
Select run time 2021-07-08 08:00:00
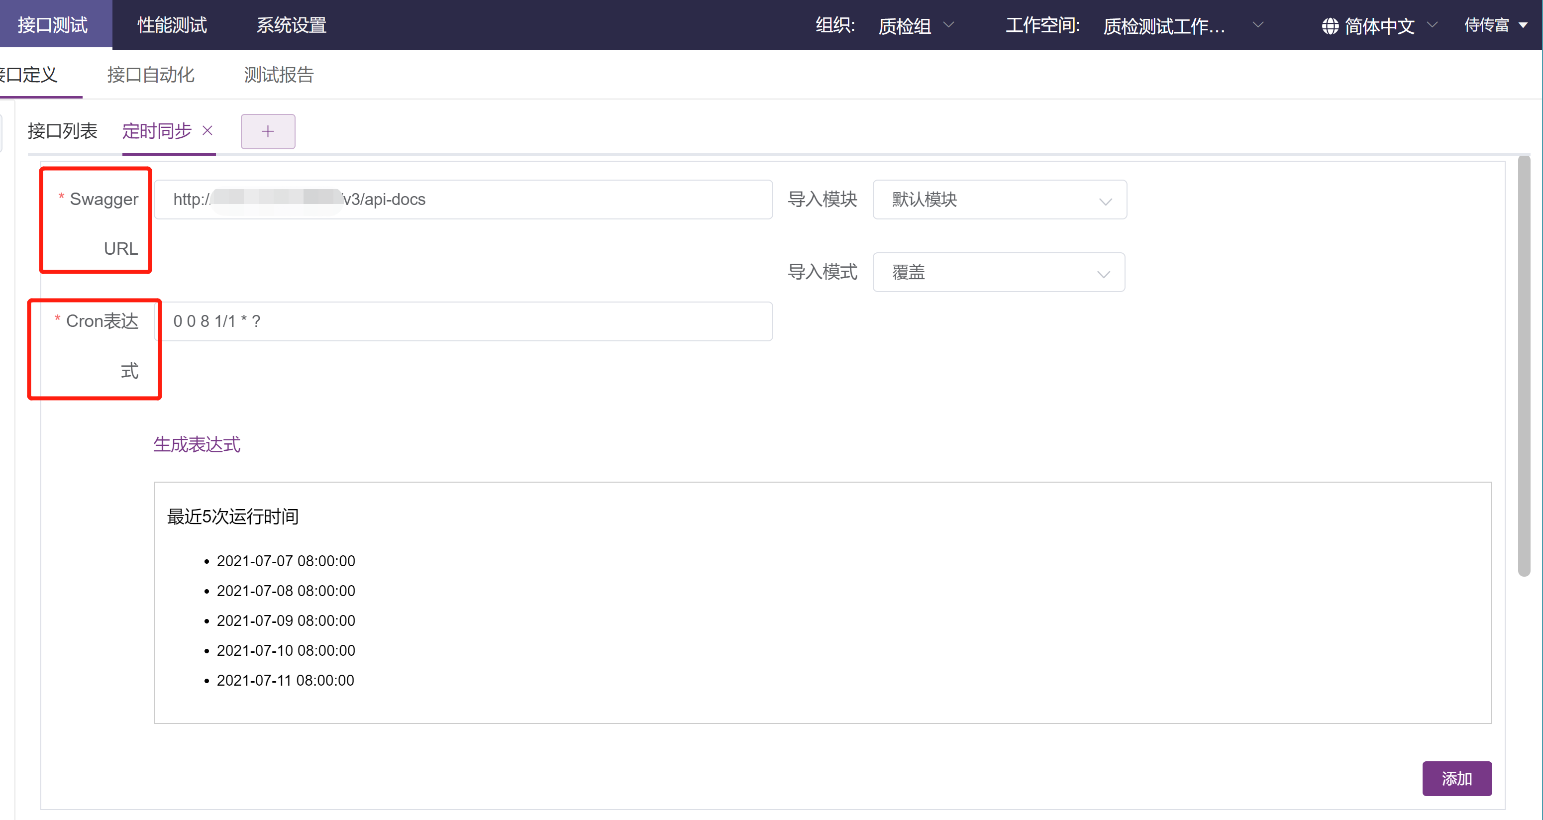pos(286,591)
